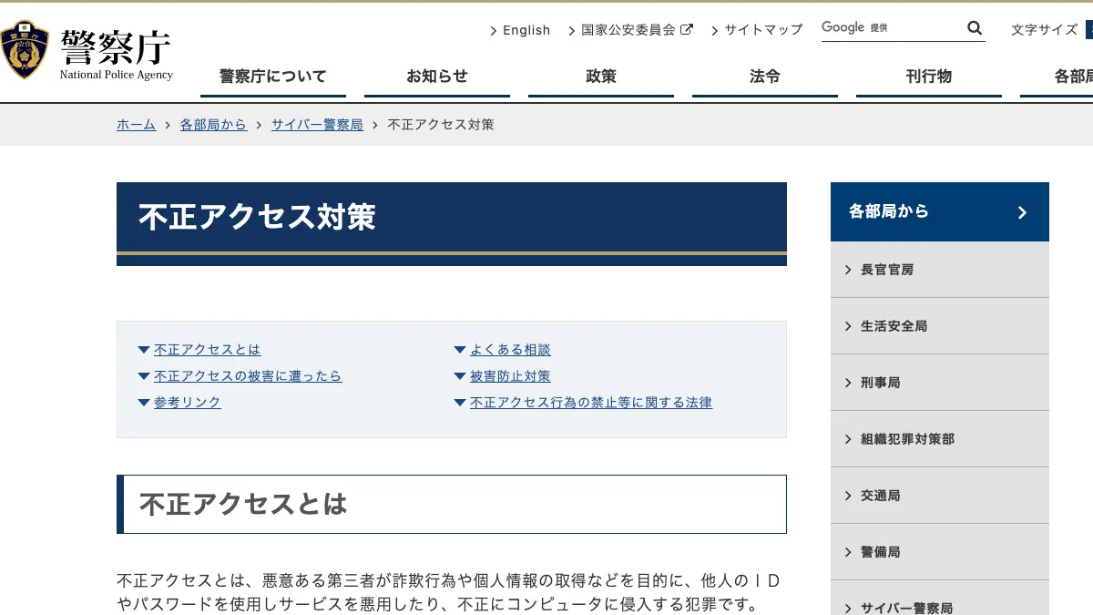Jump to 不正アクセスの被害に遭ったら section
Screen dimensions: 1093x615
248,376
